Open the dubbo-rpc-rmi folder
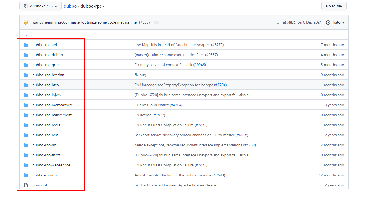378x197 pixels. point(45,145)
